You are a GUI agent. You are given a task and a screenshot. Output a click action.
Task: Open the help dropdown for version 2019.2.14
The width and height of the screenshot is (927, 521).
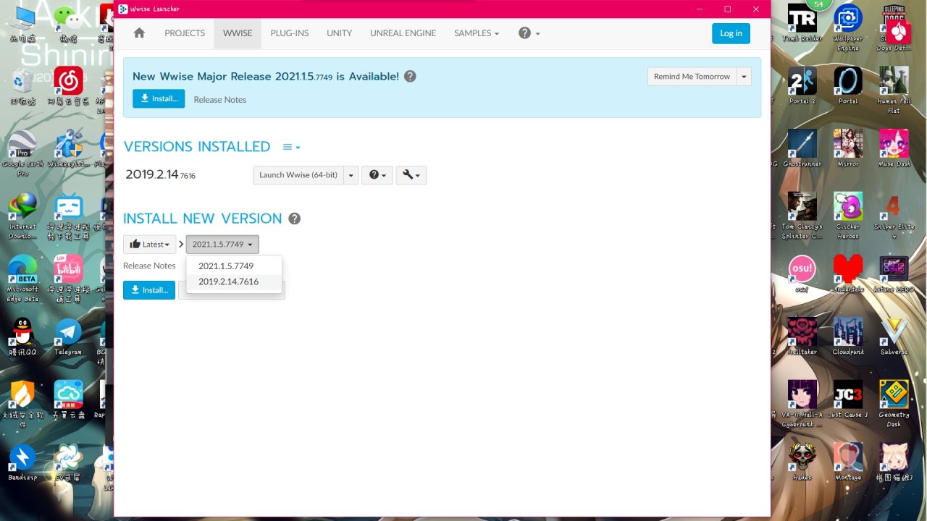[x=377, y=175]
